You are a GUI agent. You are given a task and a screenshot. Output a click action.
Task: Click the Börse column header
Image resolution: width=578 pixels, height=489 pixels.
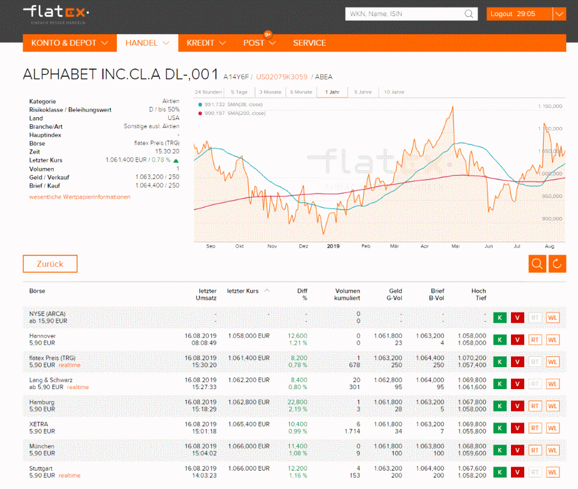[x=37, y=291]
